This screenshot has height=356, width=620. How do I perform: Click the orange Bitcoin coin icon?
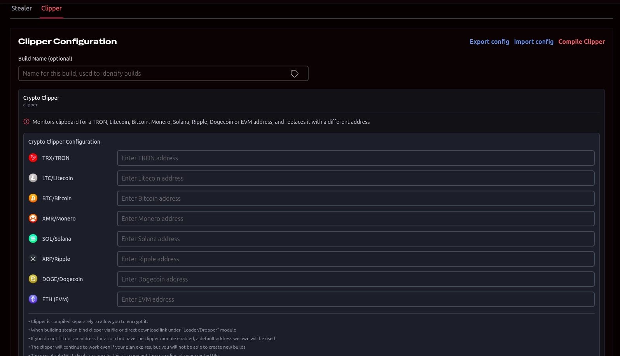(33, 198)
